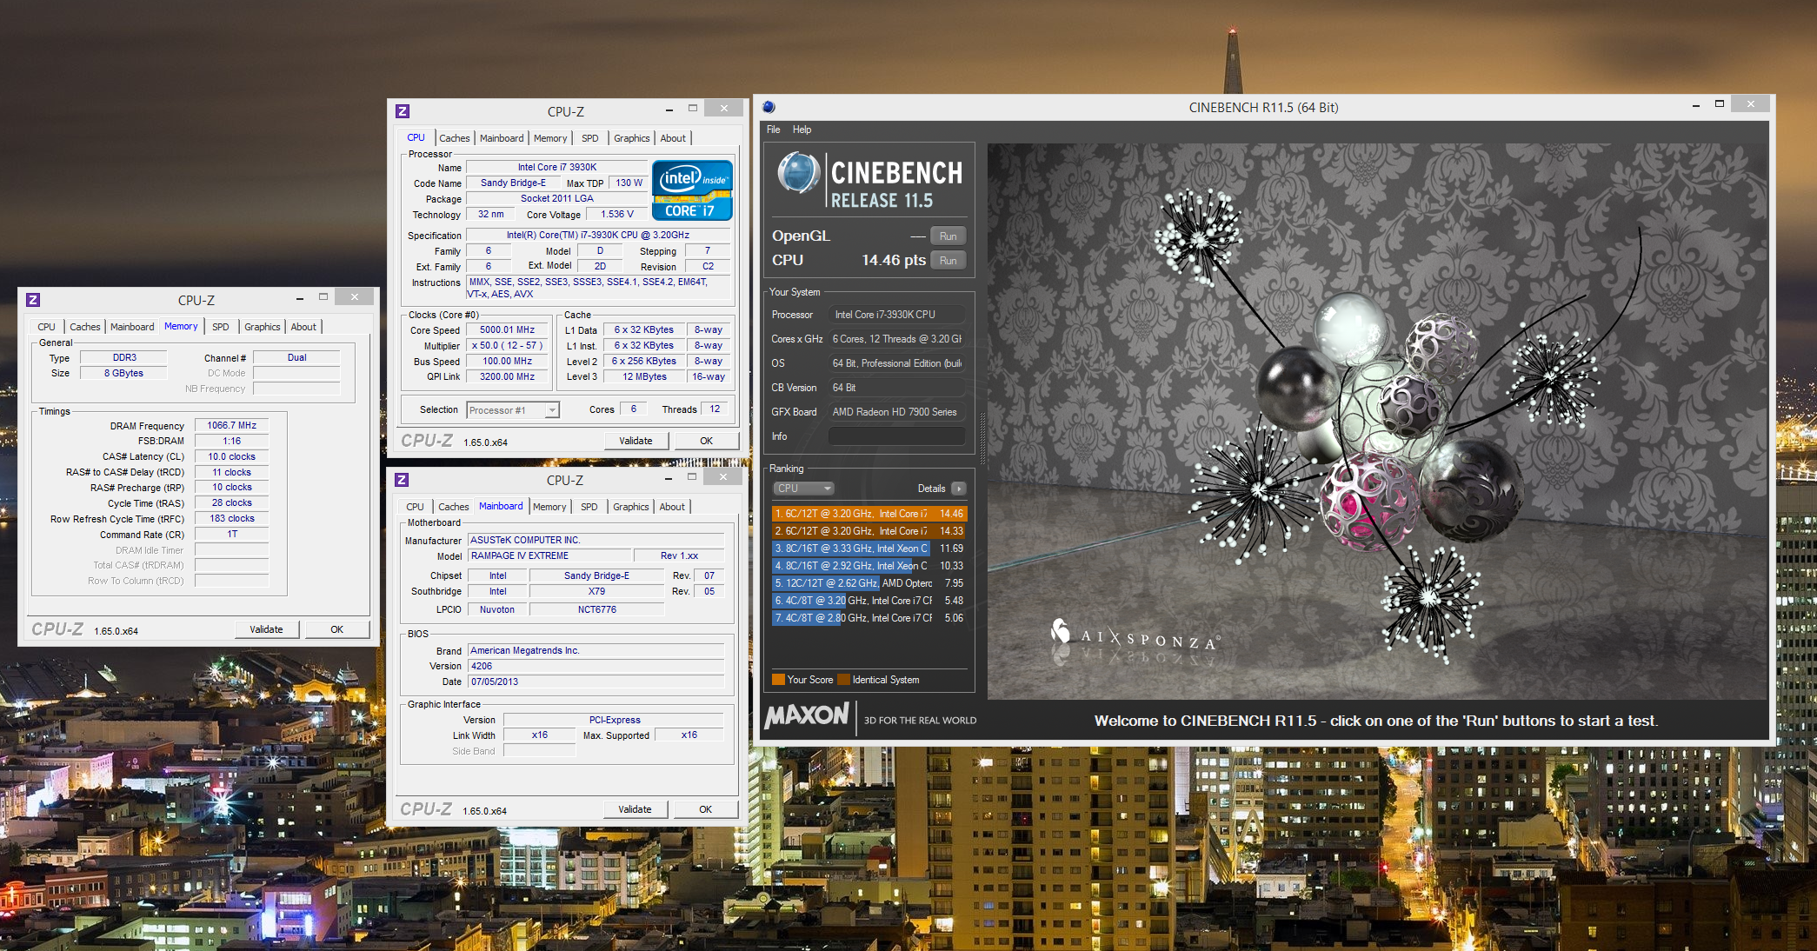The width and height of the screenshot is (1817, 951).
Task: Click the Memory Type DDR3 field
Action: pyautogui.click(x=124, y=358)
